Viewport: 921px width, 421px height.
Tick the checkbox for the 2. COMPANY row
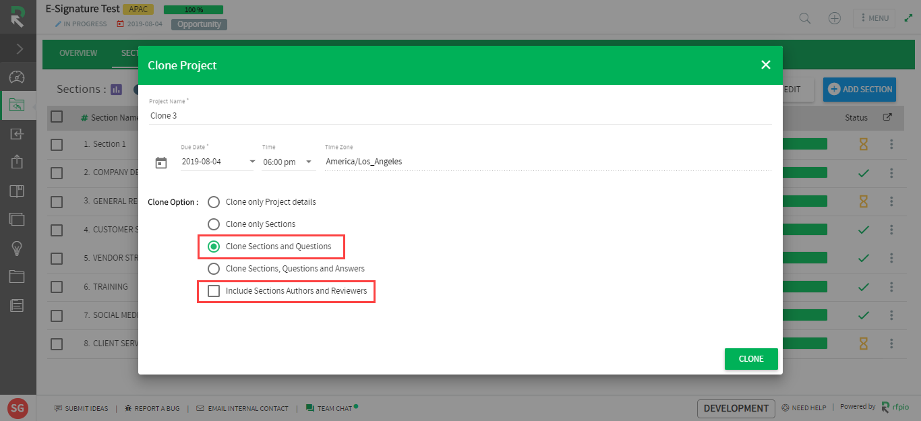click(x=57, y=173)
